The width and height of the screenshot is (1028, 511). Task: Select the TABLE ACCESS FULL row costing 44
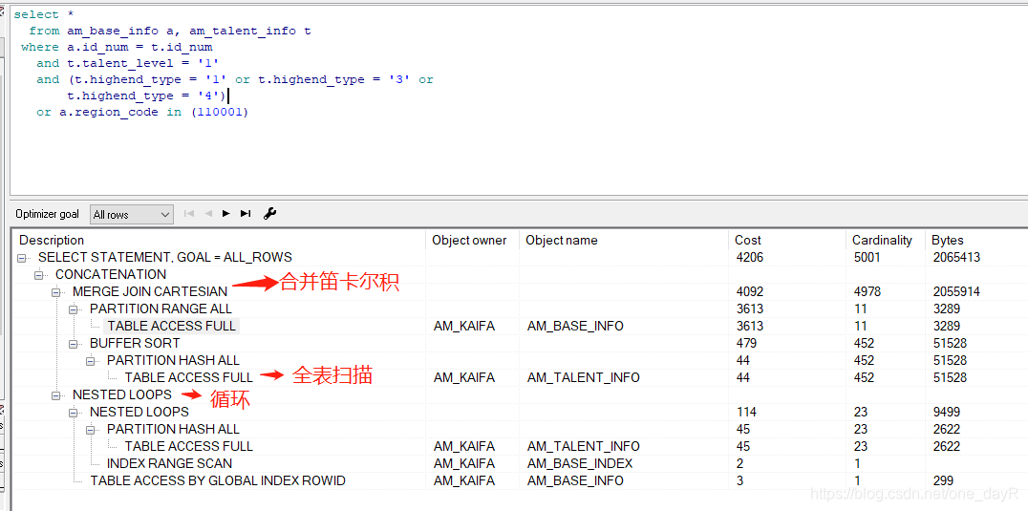[189, 377]
